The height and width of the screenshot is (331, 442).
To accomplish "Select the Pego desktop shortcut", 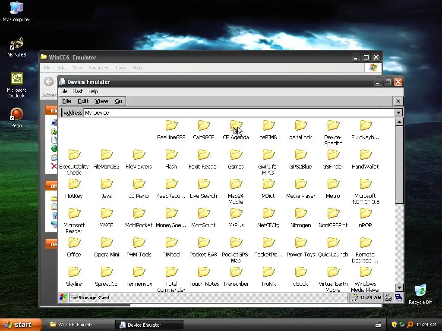I will point(16,118).
